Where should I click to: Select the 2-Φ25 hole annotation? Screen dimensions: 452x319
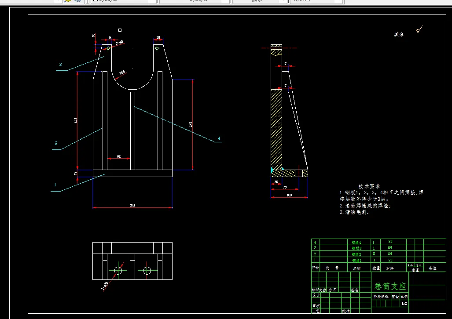point(105,286)
